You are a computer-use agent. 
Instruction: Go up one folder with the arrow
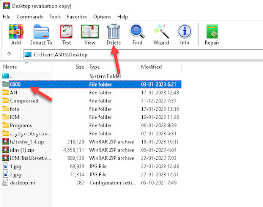tap(9, 54)
